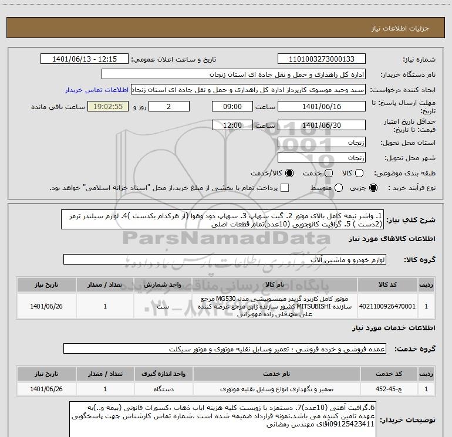Click the service table date 1401/06/26
The height and width of the screenshot is (437, 452).
(x=46, y=389)
